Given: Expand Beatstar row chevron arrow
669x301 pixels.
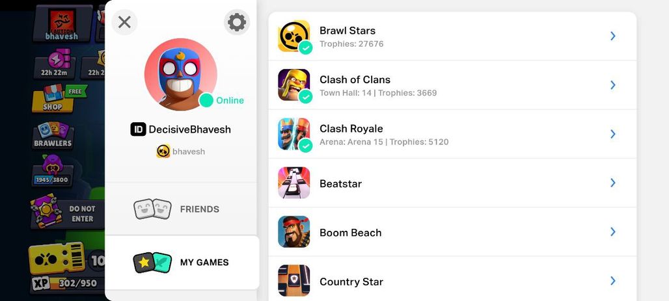Looking at the screenshot, I should pos(612,183).
